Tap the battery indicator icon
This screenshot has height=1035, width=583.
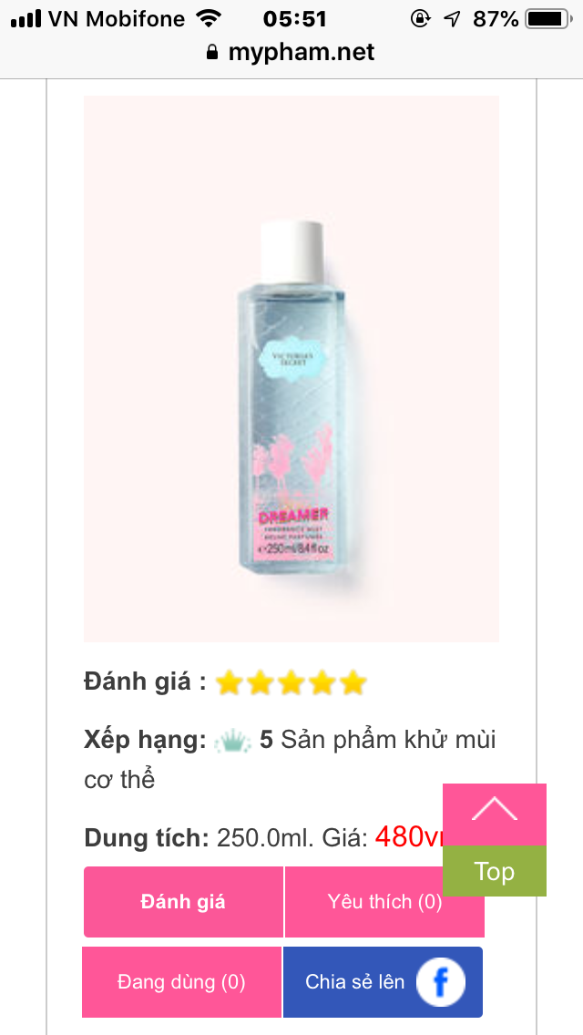[548, 19]
